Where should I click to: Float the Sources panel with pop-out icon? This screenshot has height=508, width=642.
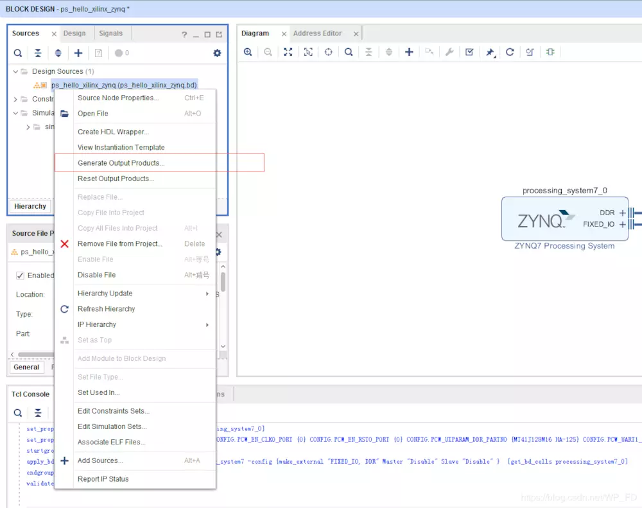coord(219,35)
